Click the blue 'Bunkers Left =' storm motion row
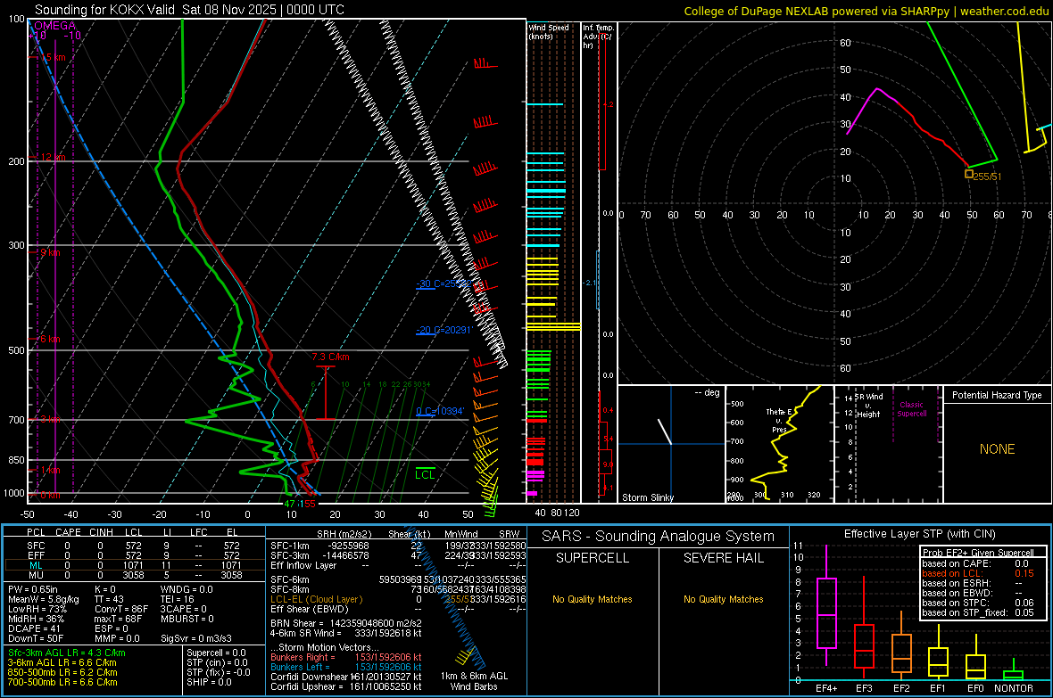The width and height of the screenshot is (1053, 698). click(346, 667)
